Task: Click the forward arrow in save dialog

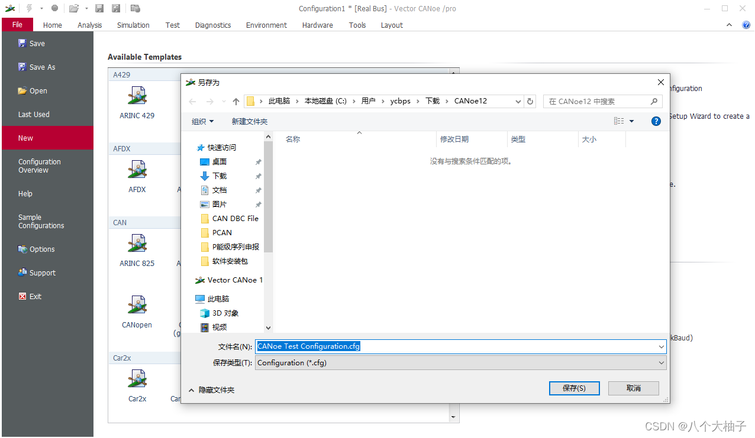Action: [209, 101]
